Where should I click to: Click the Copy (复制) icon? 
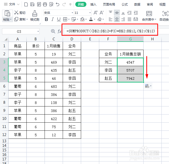click(16, 19)
